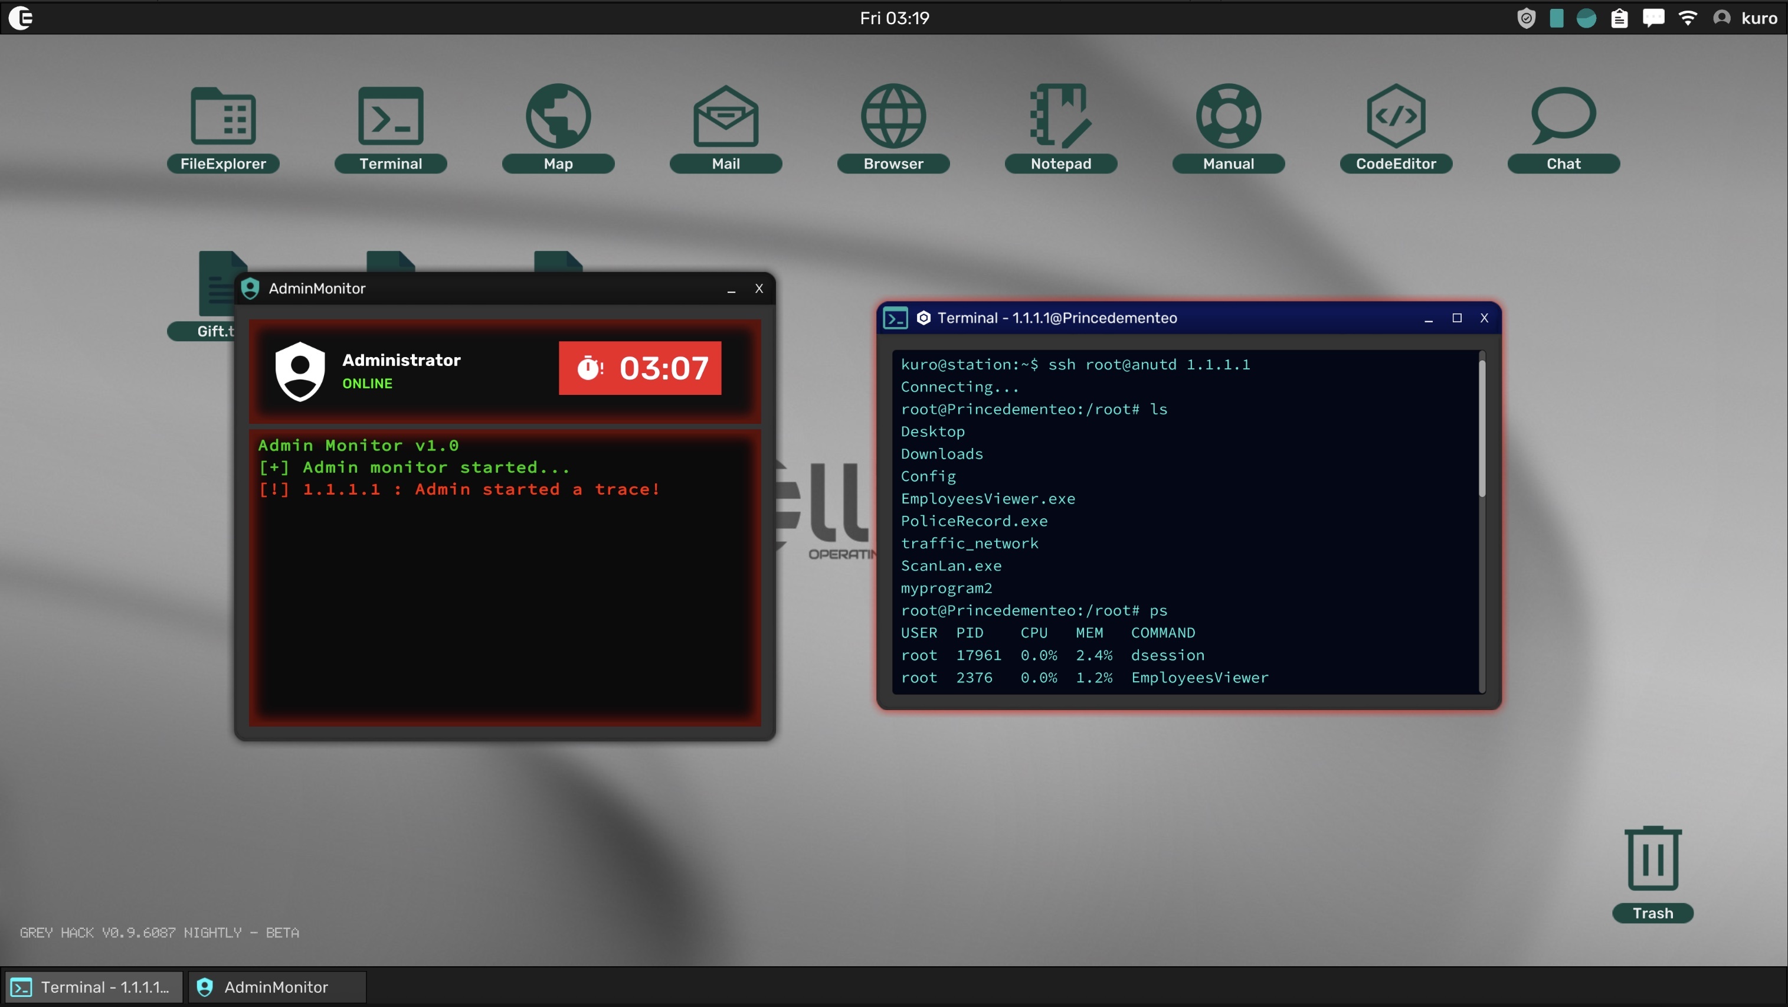Open the Mail desktop icon
This screenshot has width=1788, height=1007.
pyautogui.click(x=725, y=117)
